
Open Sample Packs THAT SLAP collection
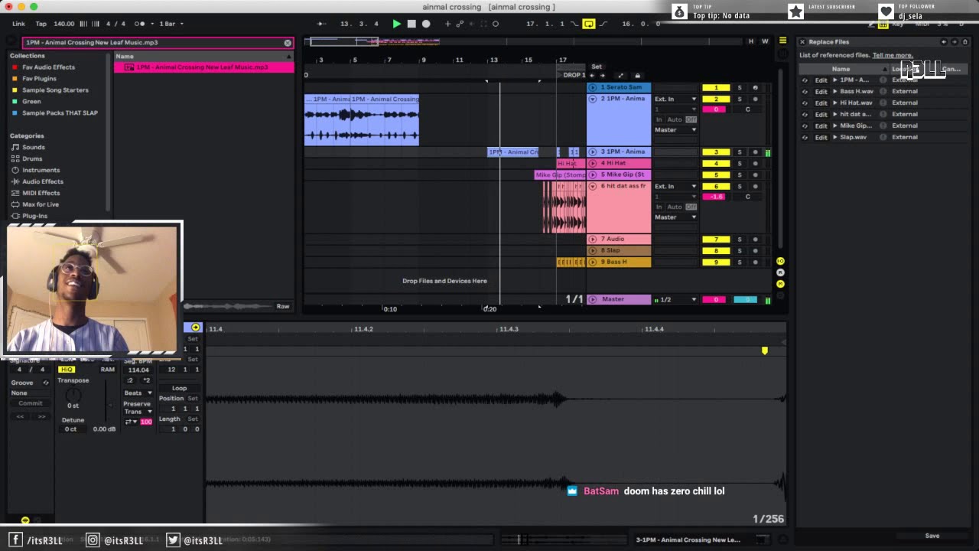click(60, 113)
